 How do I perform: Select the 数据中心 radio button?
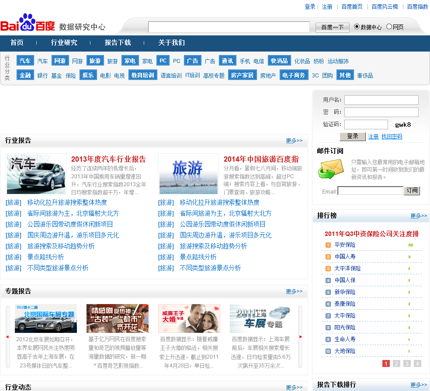[357, 27]
